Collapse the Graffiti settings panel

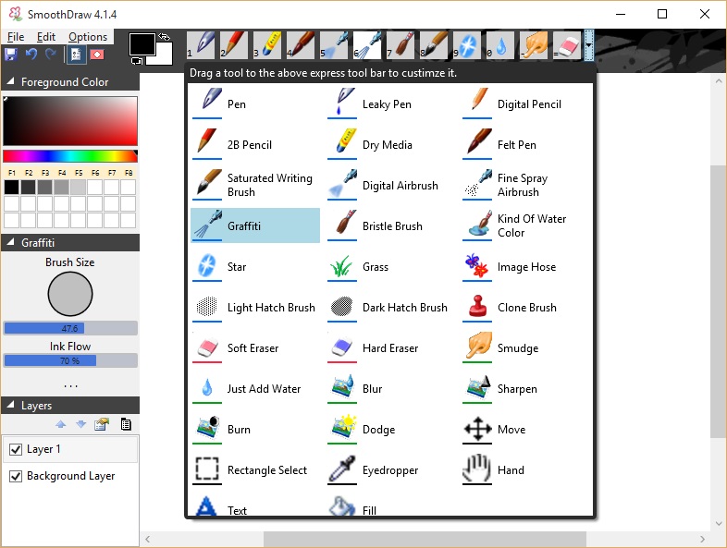[10, 242]
